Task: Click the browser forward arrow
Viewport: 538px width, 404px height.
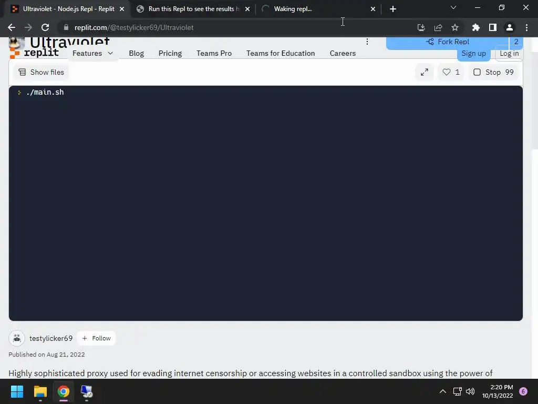Action: (28, 27)
